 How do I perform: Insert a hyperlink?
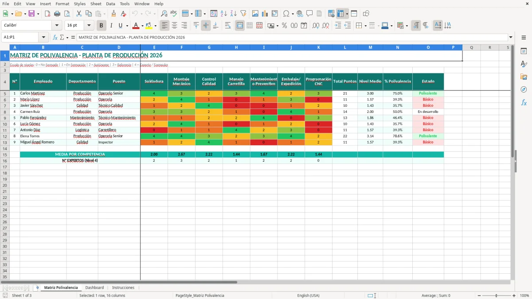300,14
